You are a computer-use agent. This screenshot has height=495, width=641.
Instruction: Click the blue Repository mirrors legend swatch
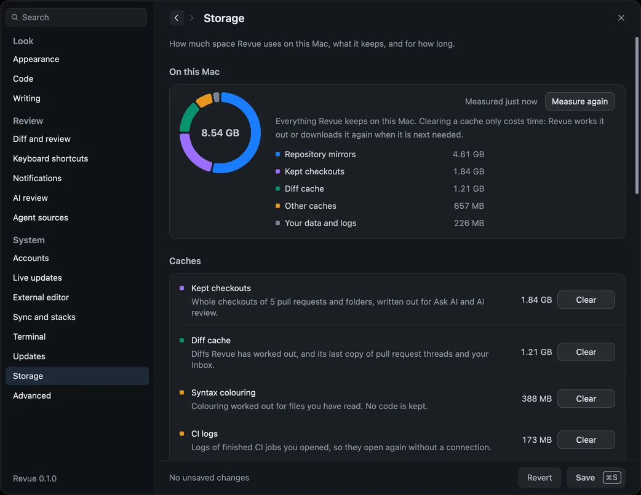pyautogui.click(x=277, y=154)
